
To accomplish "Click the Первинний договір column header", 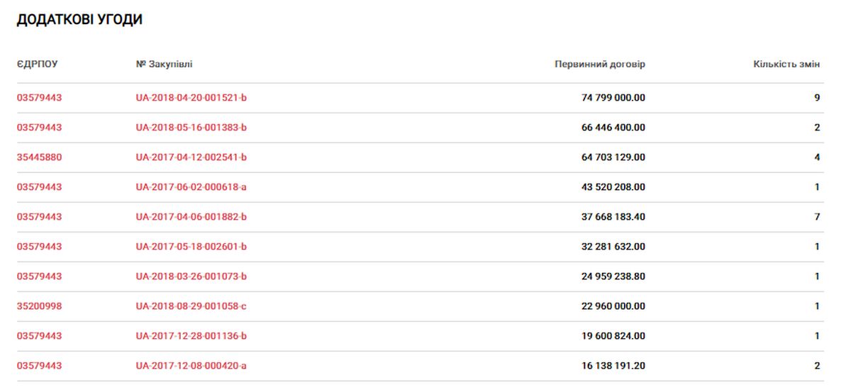I will pyautogui.click(x=600, y=65).
